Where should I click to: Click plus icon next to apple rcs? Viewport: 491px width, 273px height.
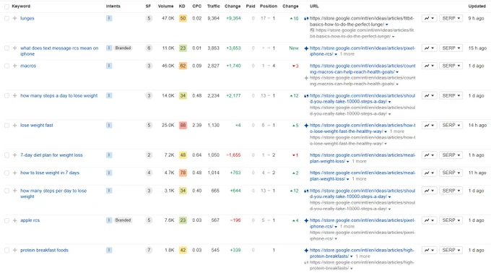[x=14, y=220]
